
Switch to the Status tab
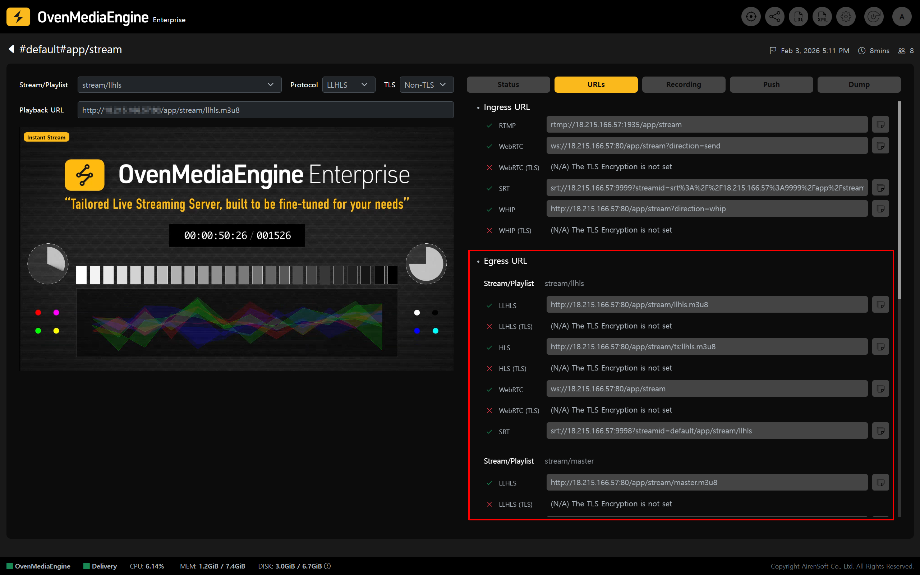(508, 84)
